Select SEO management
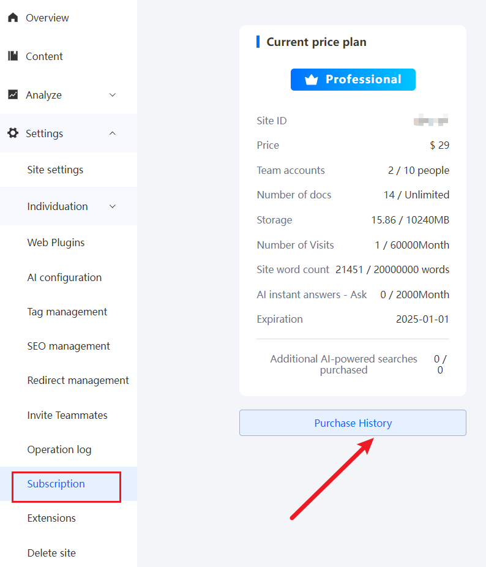The width and height of the screenshot is (486, 567). (69, 346)
